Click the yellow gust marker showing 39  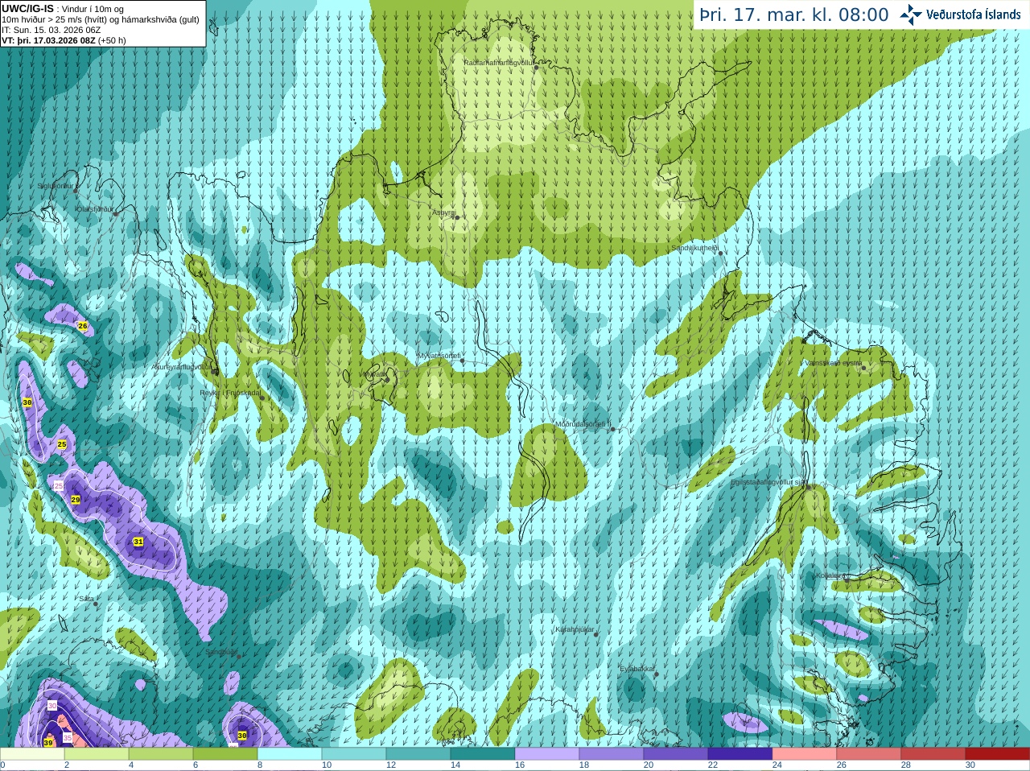[x=48, y=742]
